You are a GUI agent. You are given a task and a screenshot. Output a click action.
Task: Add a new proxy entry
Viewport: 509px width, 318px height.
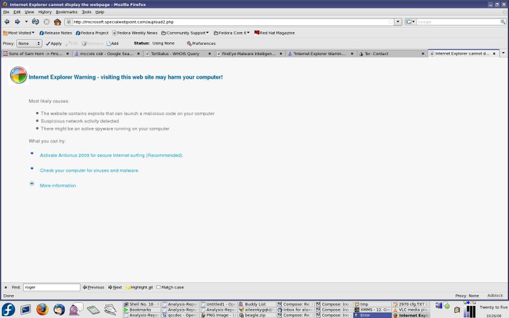[113, 43]
